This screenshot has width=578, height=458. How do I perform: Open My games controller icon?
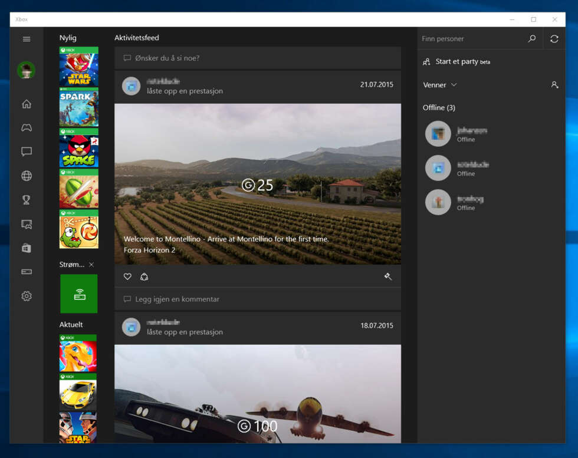click(x=27, y=128)
